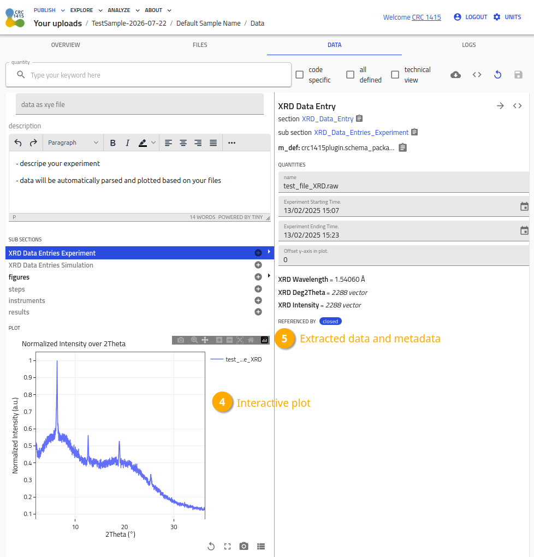Open calendar for Experiment Starting Time
Screen dimensions: 534x557
[x=524, y=206]
